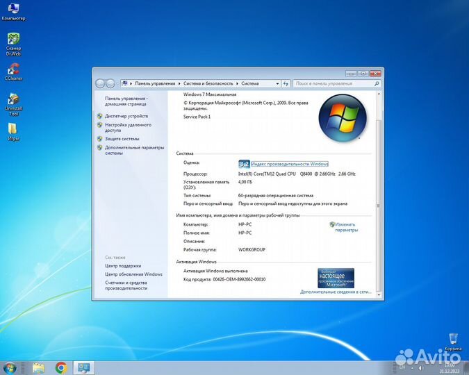Screen dimensions: 469x375
Task: Open Центр обновления Windows link
Action: pyautogui.click(x=133, y=274)
